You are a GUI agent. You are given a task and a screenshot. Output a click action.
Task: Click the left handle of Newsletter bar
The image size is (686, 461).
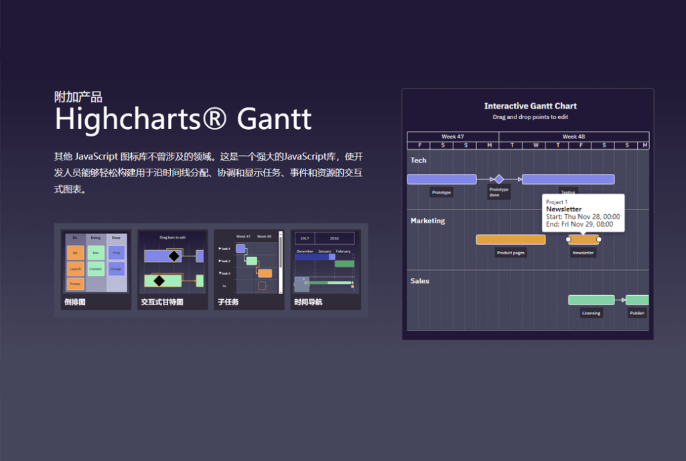point(568,240)
